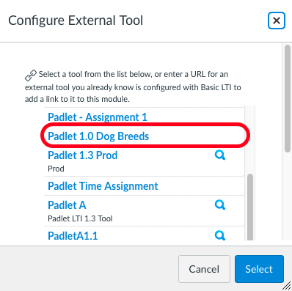
Task: Choose Padlet 1.0 Dog Breeds tool
Action: point(98,136)
